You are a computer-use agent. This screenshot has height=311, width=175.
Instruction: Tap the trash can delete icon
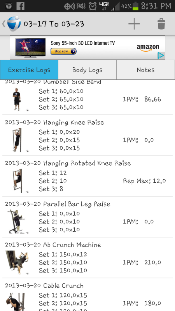click(x=161, y=24)
